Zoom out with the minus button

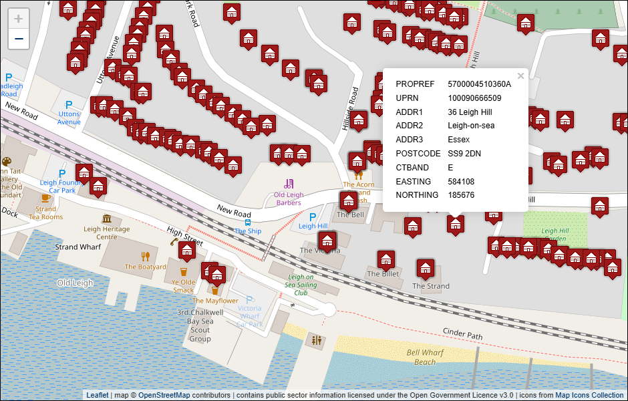click(x=19, y=39)
